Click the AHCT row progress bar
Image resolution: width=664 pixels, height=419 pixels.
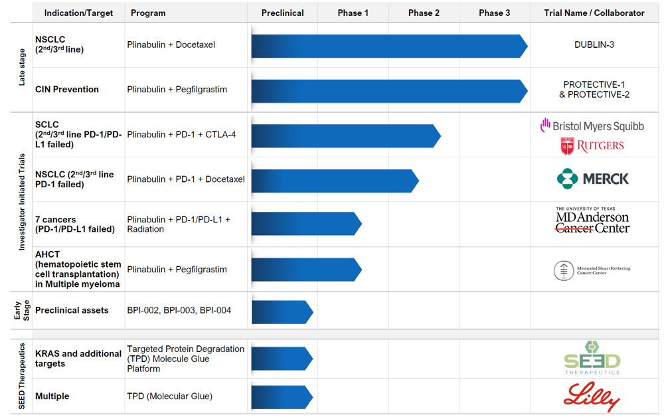(x=307, y=270)
